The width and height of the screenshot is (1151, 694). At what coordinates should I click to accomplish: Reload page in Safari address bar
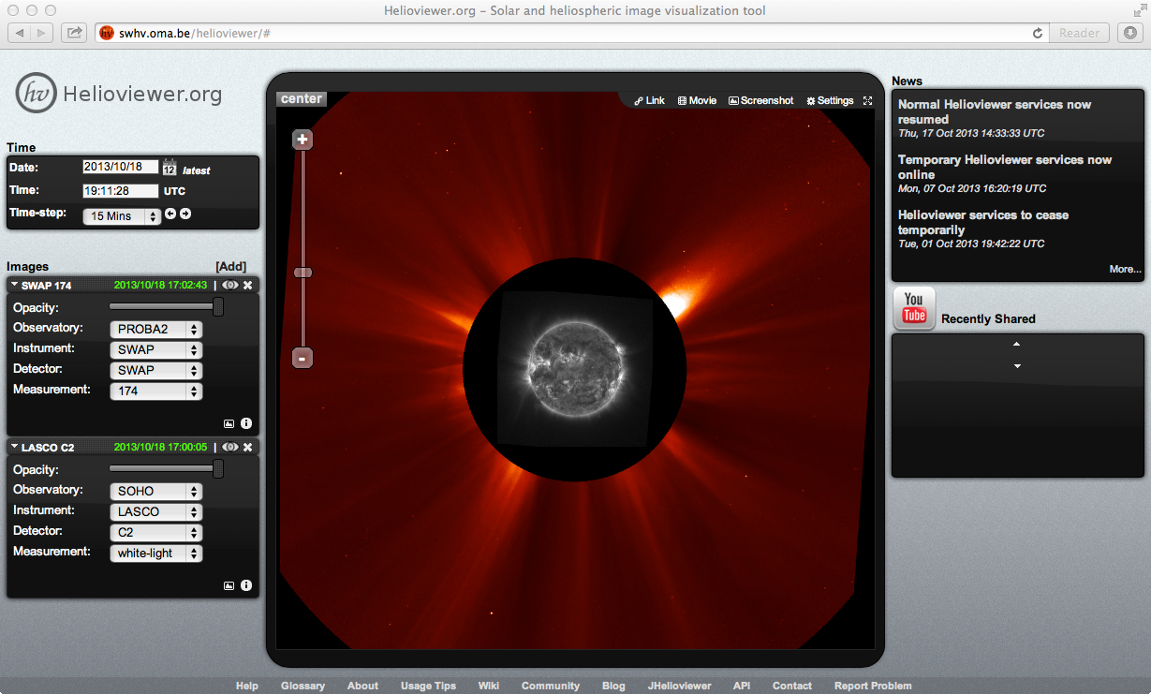coord(1037,33)
